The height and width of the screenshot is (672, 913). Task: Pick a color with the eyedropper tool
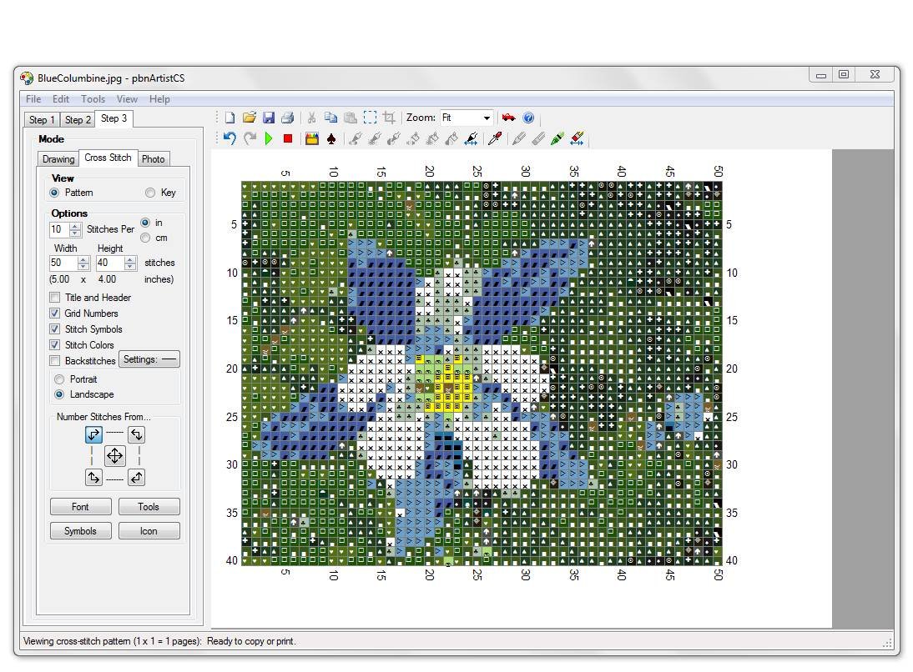[x=495, y=138]
